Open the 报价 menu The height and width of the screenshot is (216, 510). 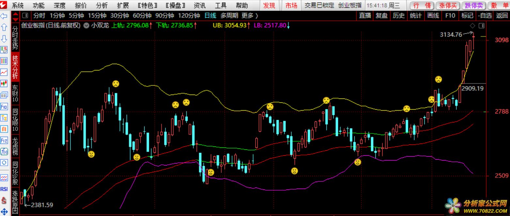pyautogui.click(x=81, y=5)
